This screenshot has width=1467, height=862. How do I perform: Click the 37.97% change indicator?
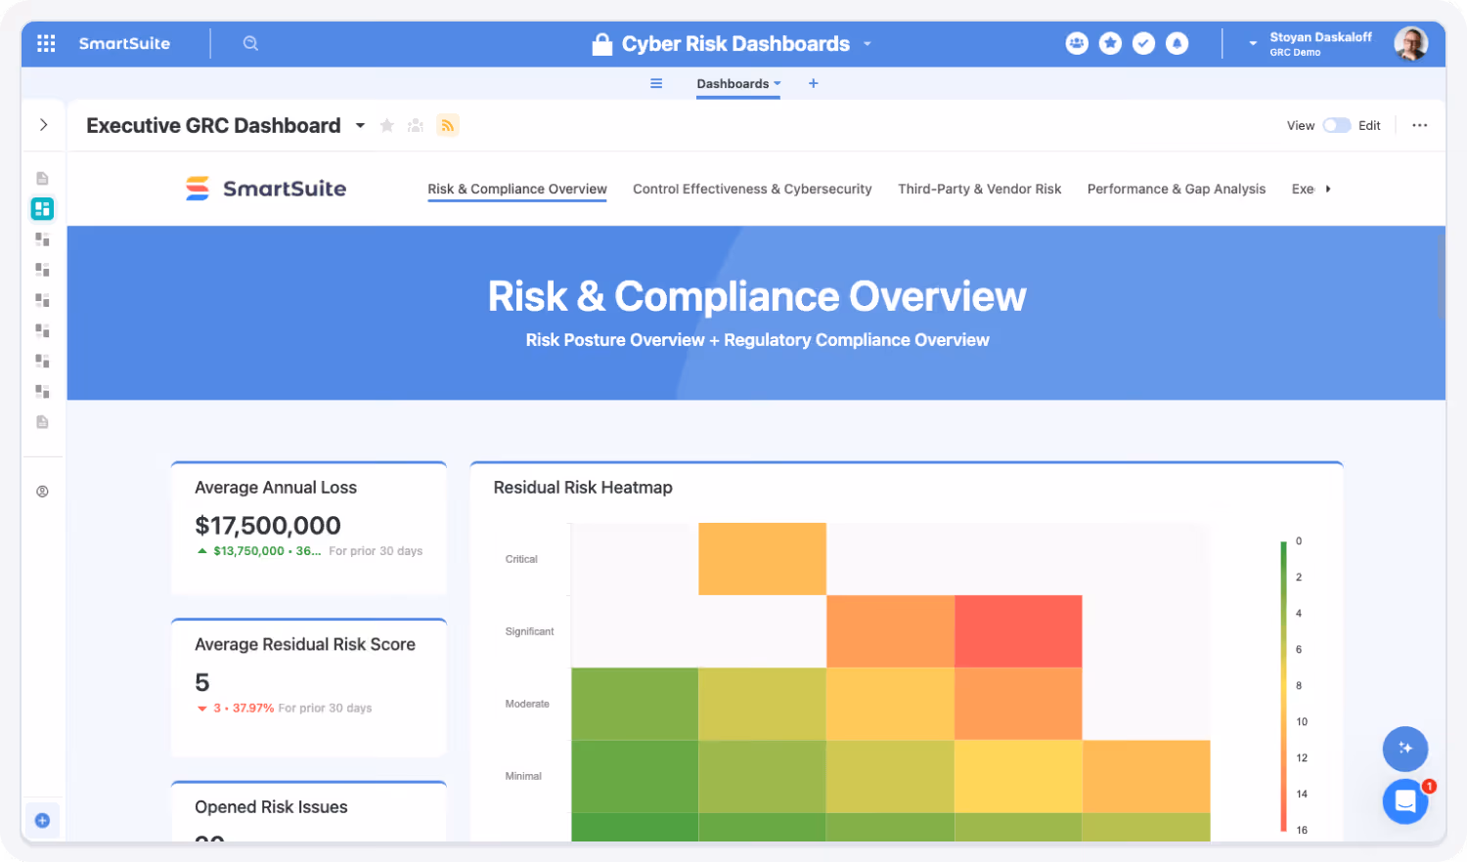(x=253, y=708)
